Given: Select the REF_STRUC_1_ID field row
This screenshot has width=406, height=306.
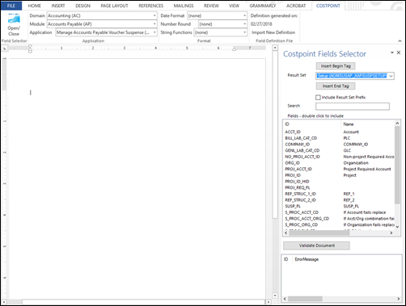Looking at the screenshot, I should [339, 194].
